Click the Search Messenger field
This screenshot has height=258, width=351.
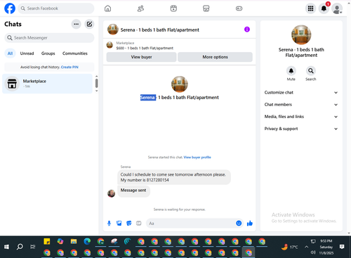(x=49, y=38)
